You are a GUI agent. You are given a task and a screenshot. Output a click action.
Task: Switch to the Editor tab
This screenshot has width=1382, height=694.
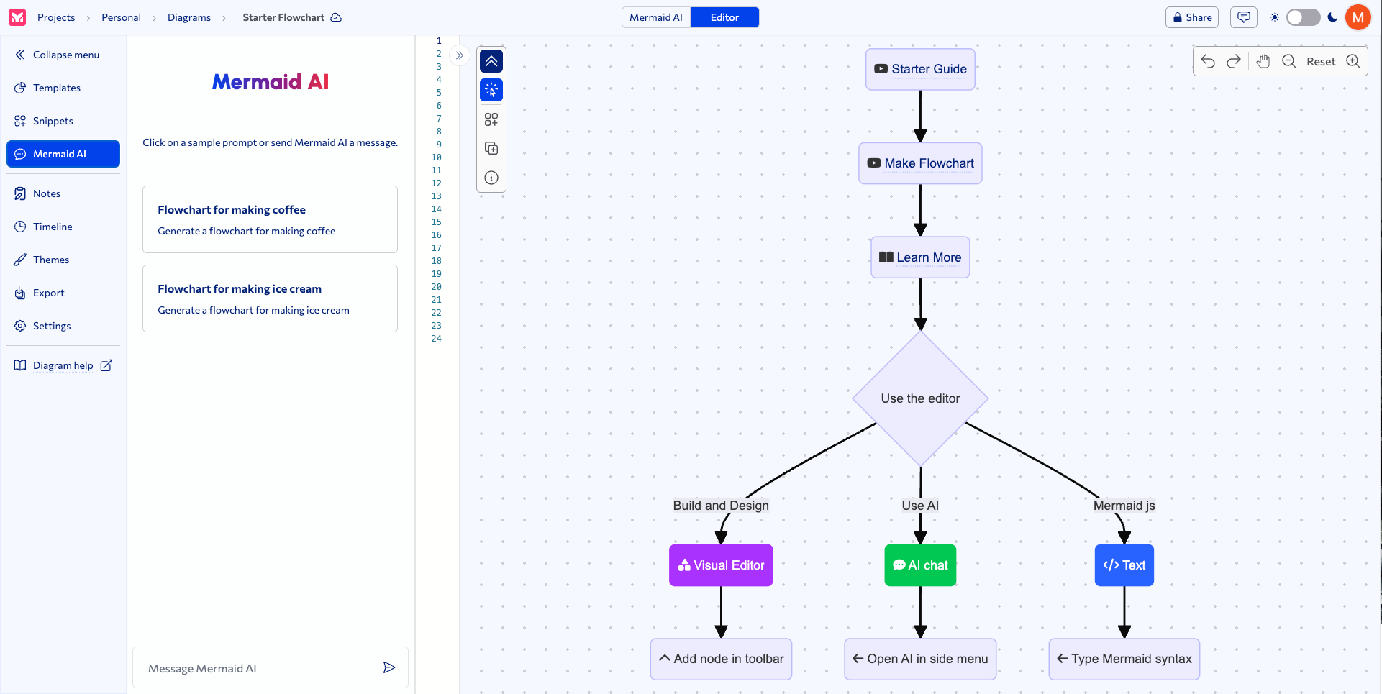click(724, 17)
